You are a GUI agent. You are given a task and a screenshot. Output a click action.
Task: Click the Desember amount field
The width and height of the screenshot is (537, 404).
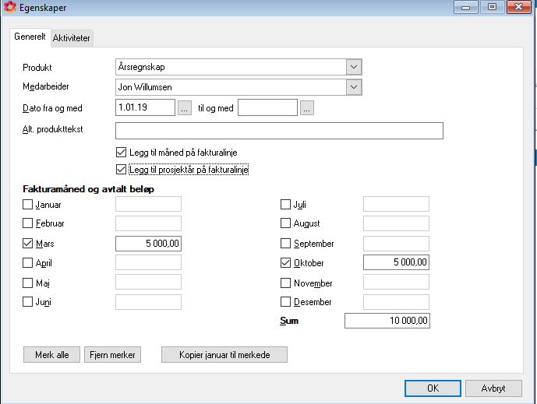[x=396, y=302]
